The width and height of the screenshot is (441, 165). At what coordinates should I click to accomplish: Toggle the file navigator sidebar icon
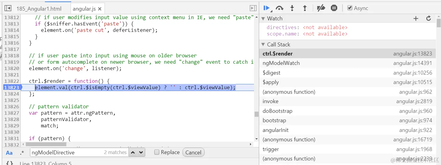tap(8, 8)
